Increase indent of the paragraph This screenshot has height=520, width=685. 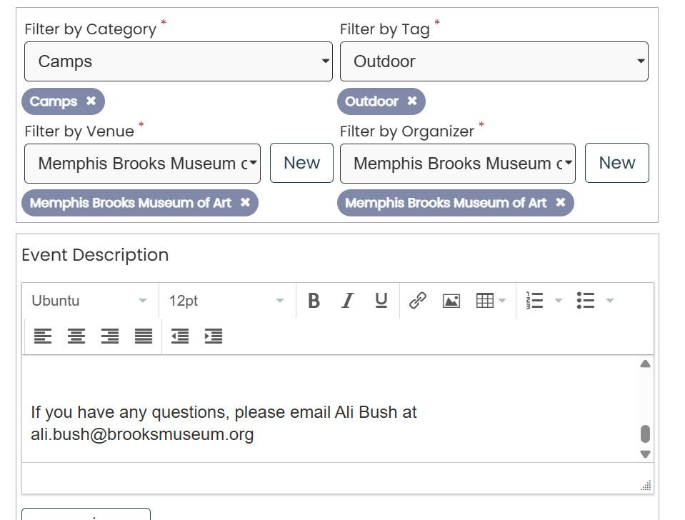click(214, 336)
